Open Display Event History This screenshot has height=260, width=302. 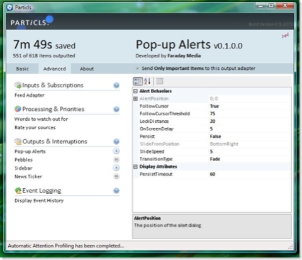pyautogui.click(x=39, y=200)
